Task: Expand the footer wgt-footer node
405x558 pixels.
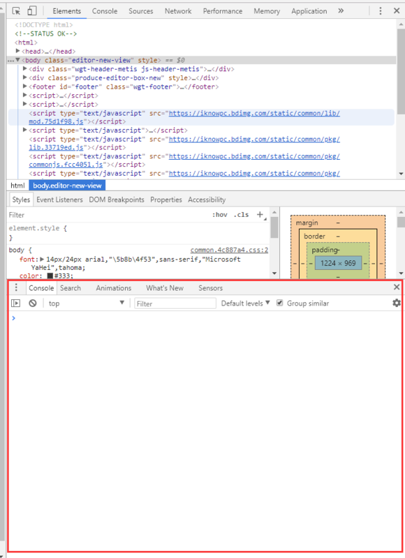Action: click(25, 86)
